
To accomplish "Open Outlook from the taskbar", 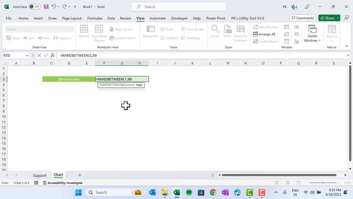I will pos(152,192).
